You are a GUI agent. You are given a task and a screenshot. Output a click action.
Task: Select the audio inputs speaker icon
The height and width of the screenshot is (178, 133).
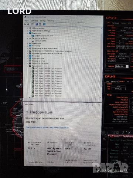coord(30,31)
